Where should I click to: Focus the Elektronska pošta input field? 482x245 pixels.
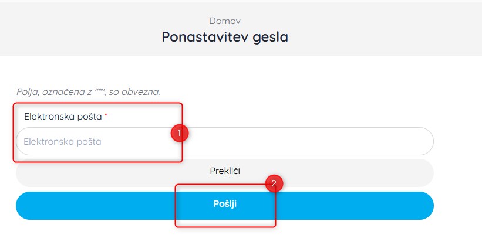(x=225, y=141)
